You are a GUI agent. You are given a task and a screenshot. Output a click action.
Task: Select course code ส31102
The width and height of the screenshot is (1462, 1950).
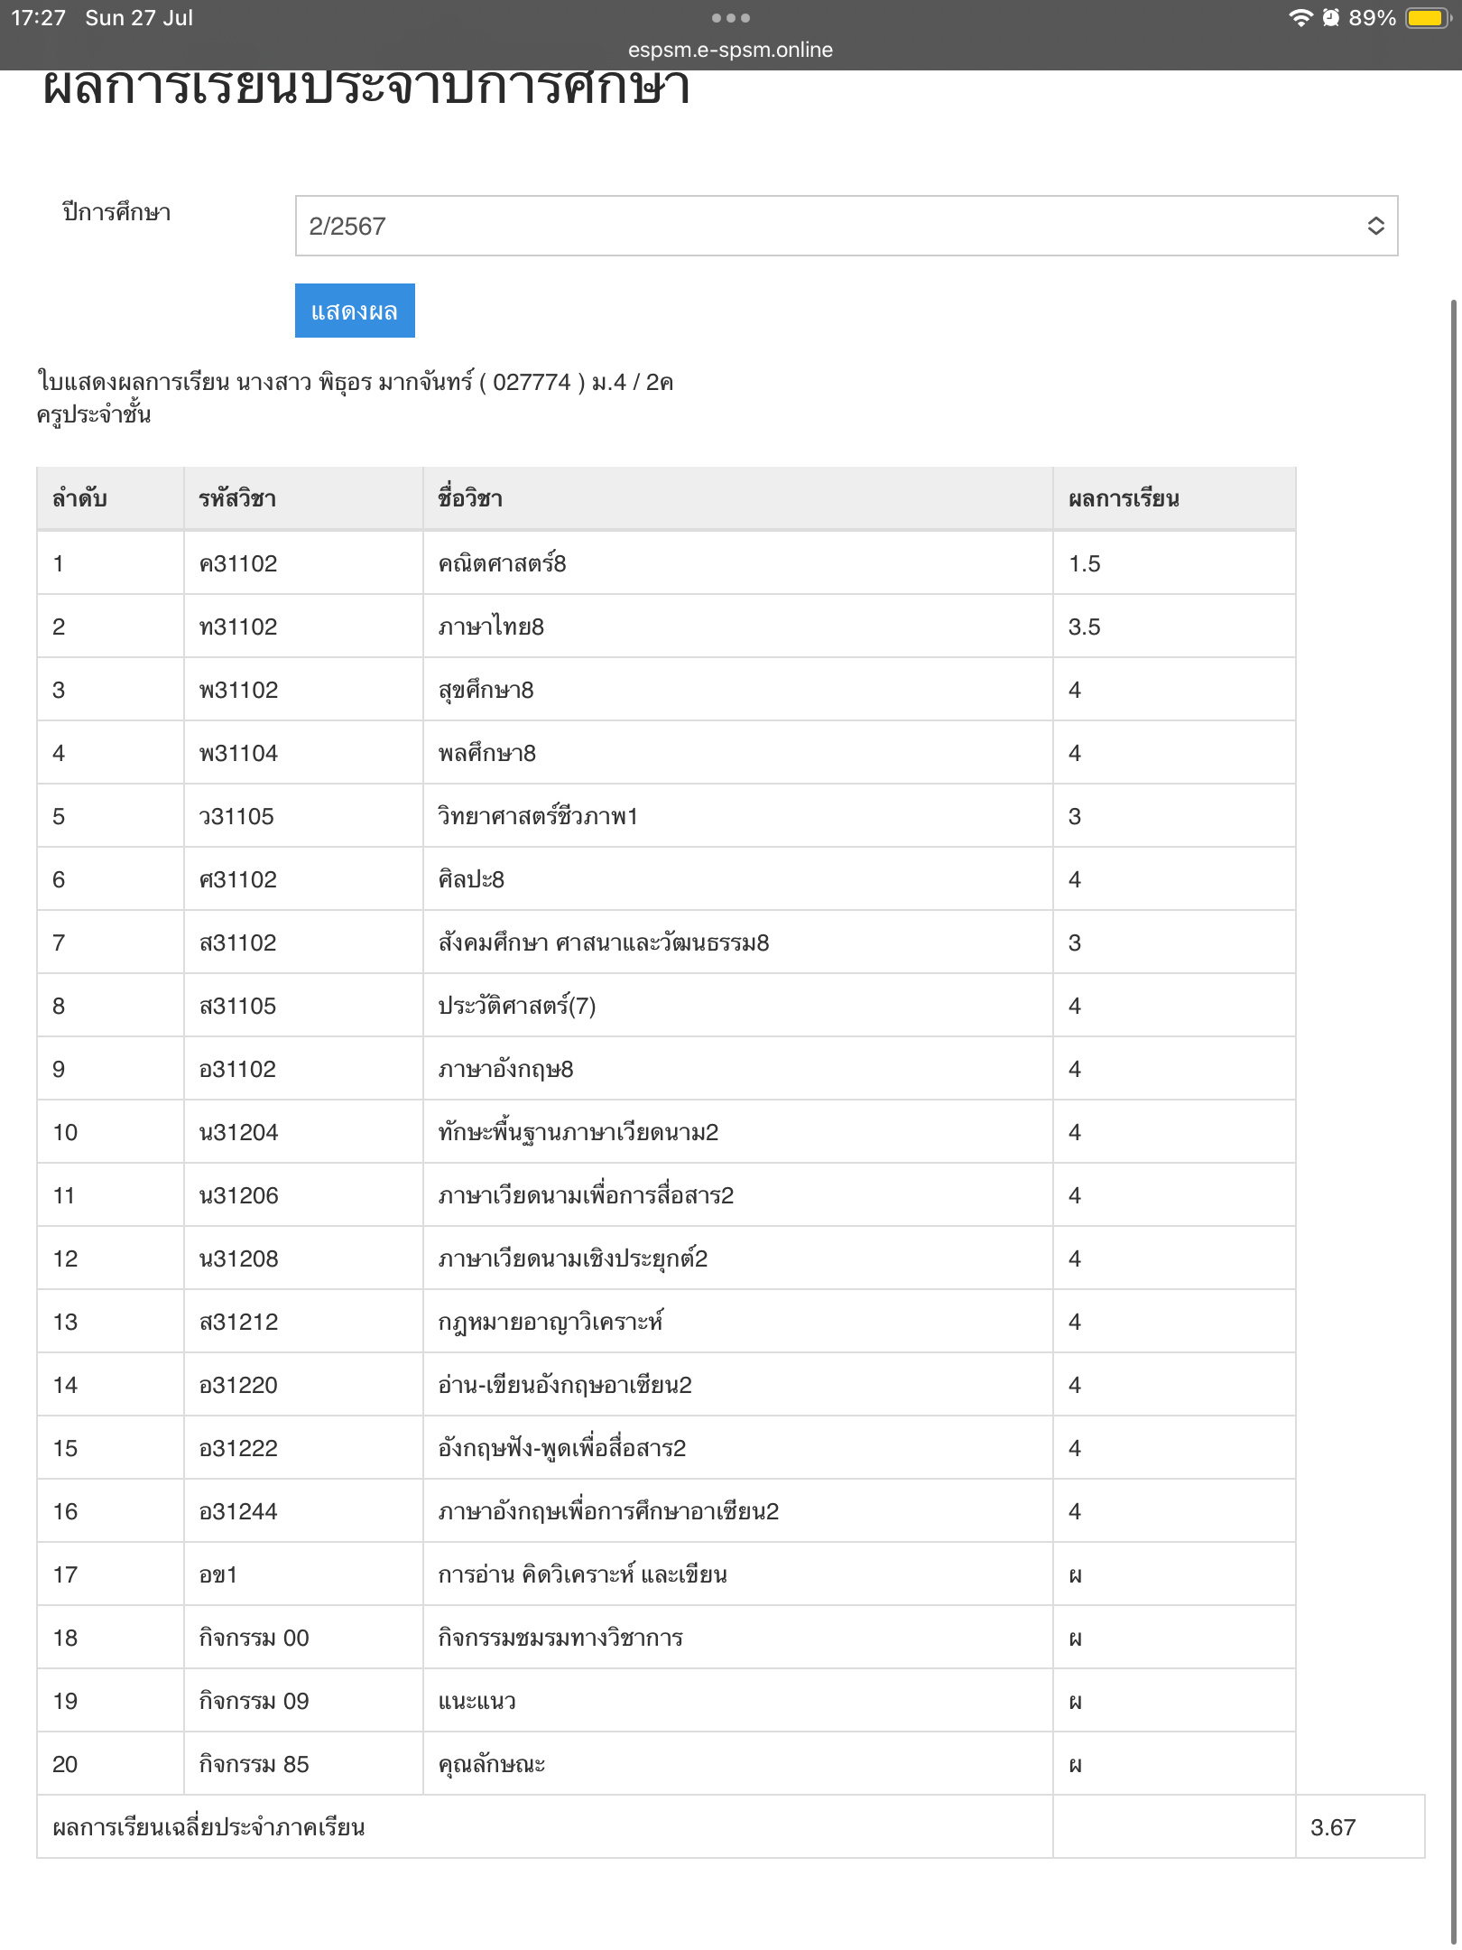coord(238,942)
